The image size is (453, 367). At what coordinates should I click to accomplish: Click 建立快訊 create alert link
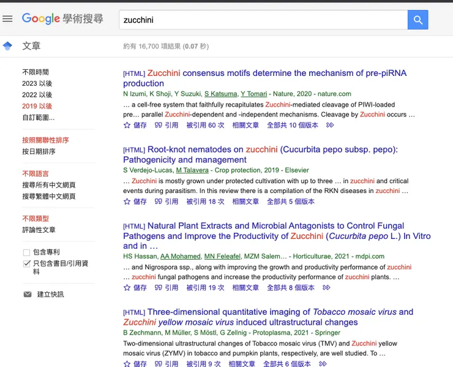point(51,295)
